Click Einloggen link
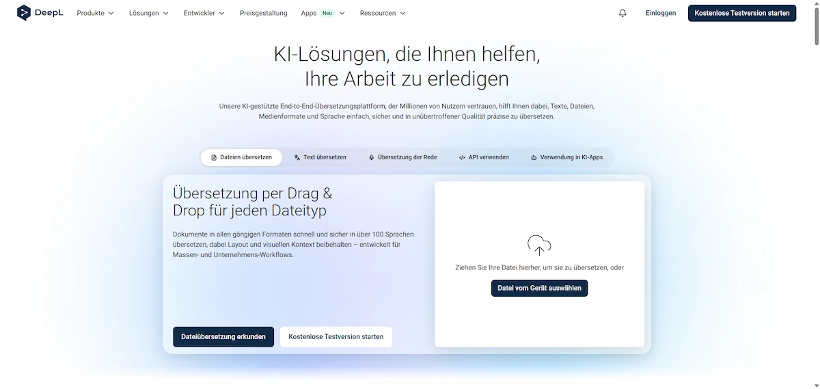The image size is (820, 389). [x=661, y=13]
